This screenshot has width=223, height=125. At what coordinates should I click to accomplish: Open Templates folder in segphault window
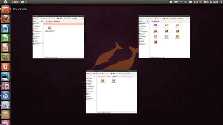[x=167, y=37]
